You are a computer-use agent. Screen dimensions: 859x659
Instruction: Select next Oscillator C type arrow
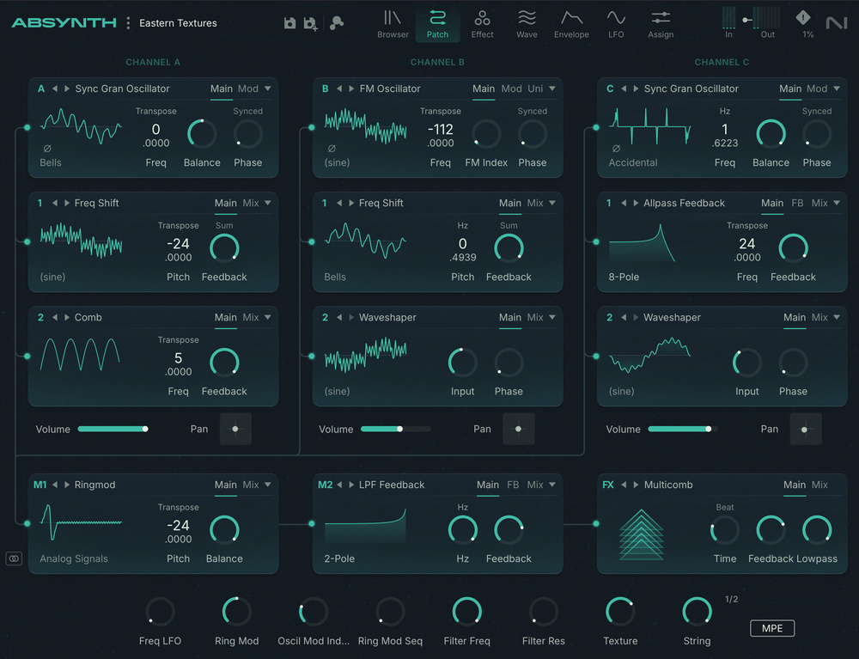point(636,88)
